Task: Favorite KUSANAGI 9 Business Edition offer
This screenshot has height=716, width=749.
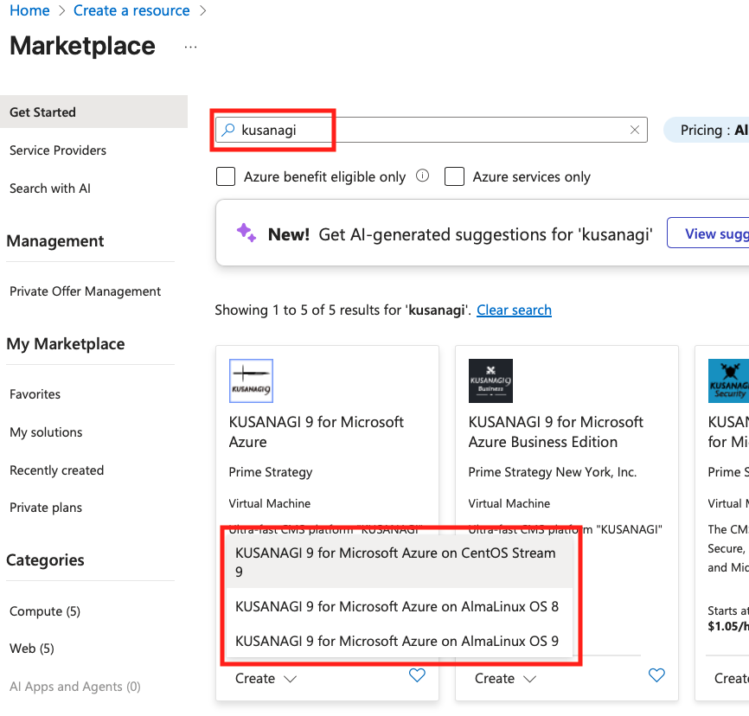Action: [x=656, y=674]
